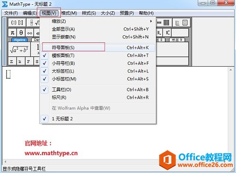Click the MathType sigma application icon

(5, 4)
